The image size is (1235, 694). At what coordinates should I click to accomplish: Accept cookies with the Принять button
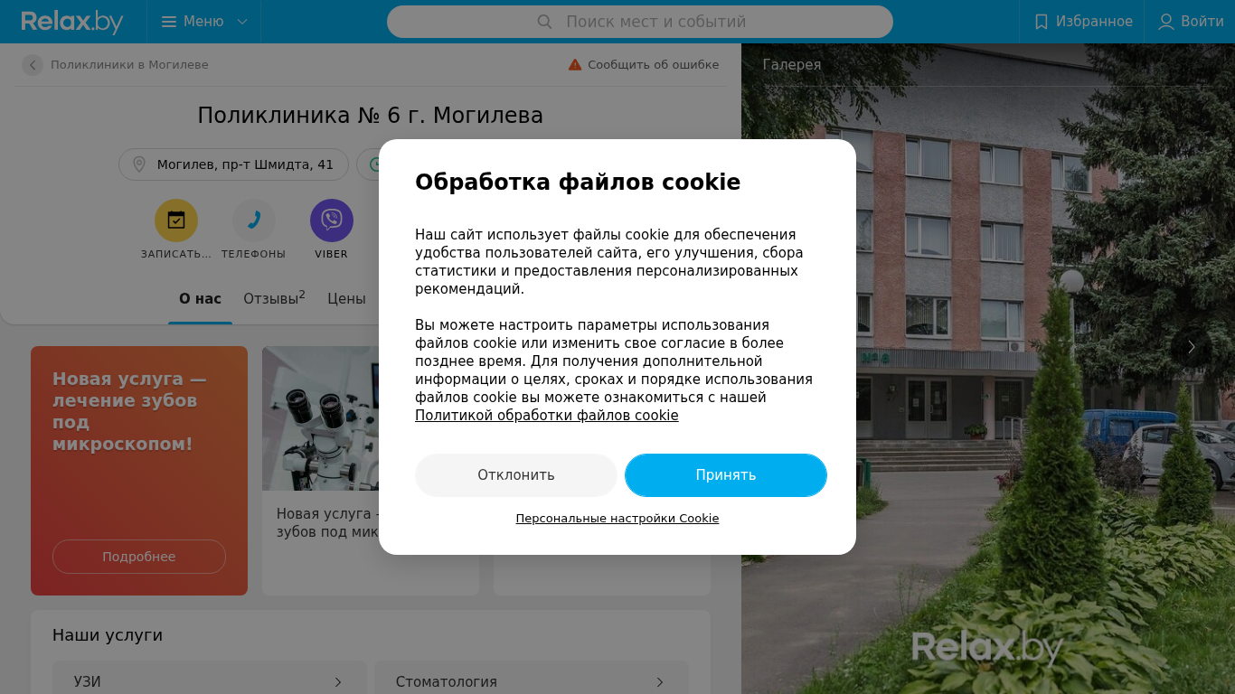tap(726, 475)
